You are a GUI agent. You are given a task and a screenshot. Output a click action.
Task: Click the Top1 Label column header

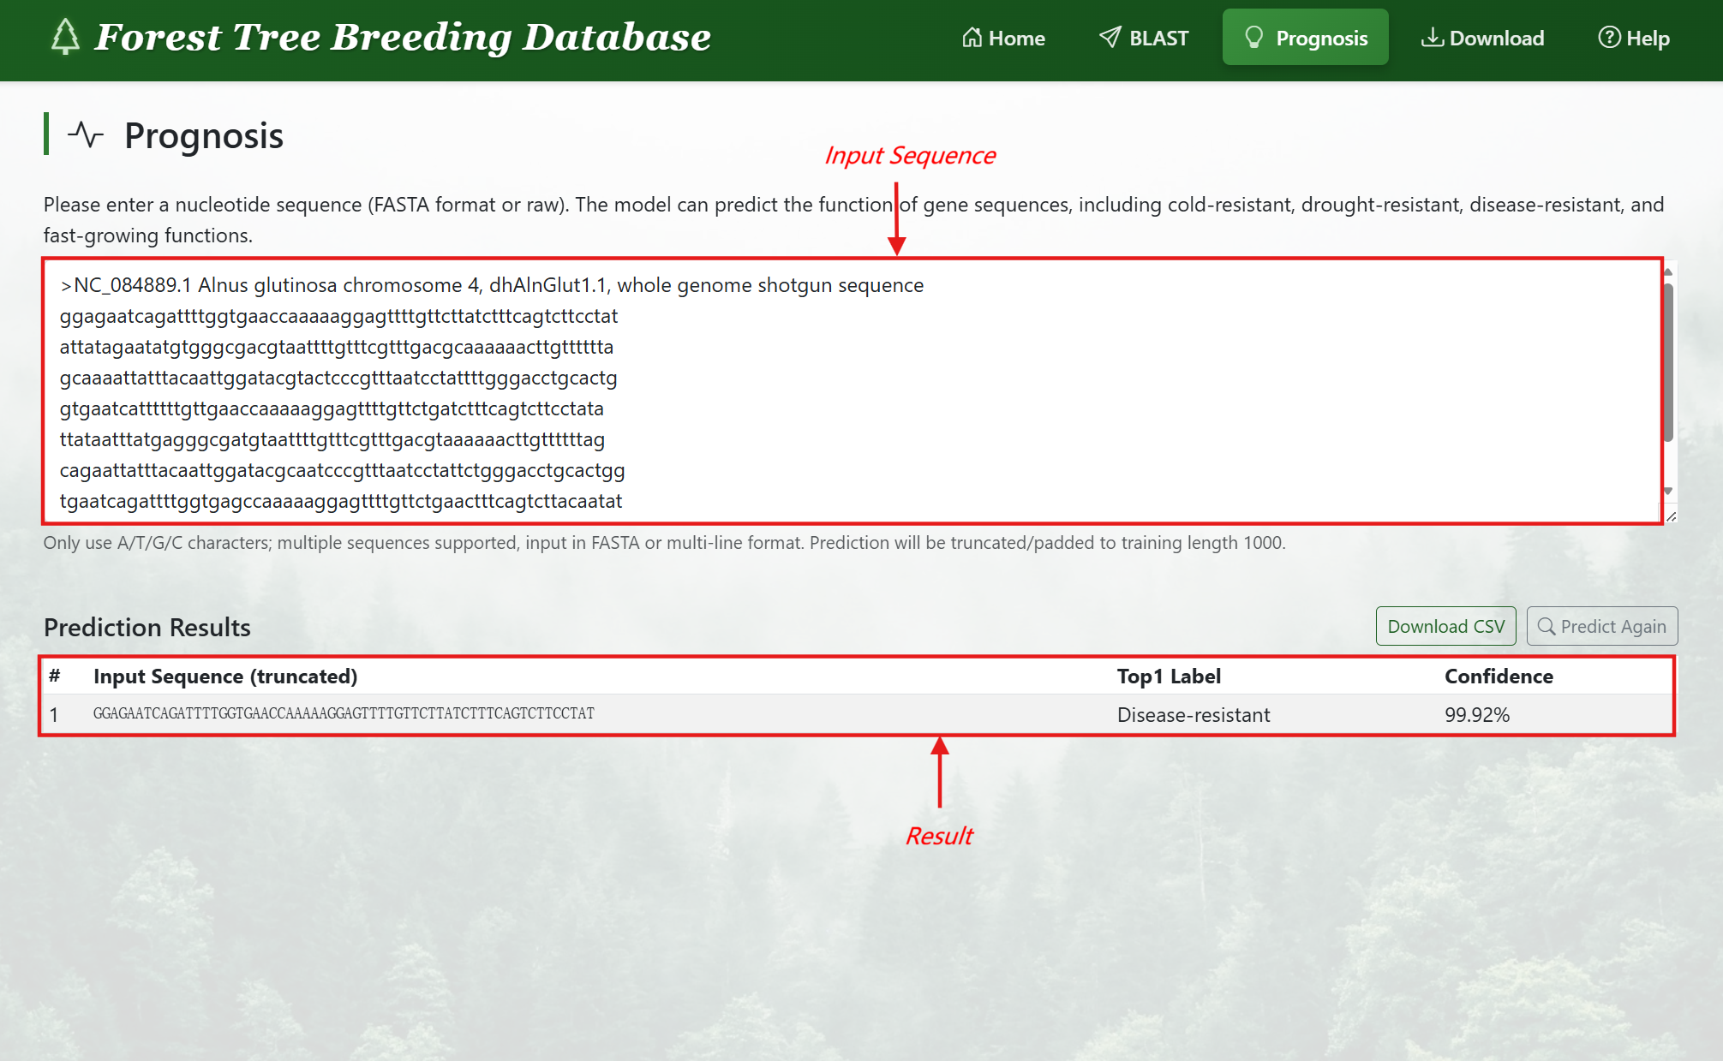(x=1169, y=676)
